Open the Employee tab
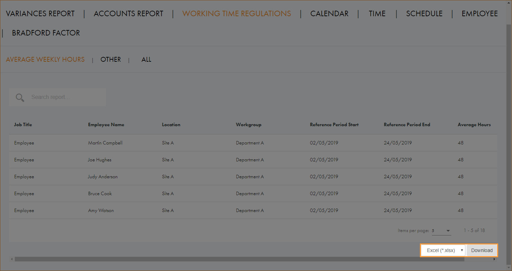 480,14
